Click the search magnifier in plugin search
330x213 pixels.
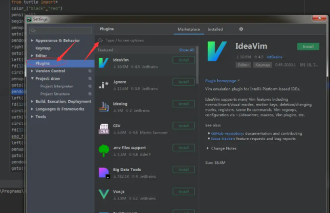tap(100, 40)
